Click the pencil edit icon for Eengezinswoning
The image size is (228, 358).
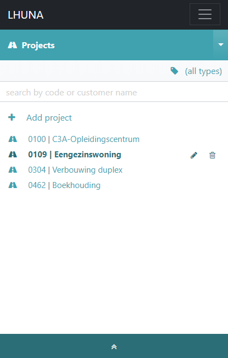(x=194, y=155)
